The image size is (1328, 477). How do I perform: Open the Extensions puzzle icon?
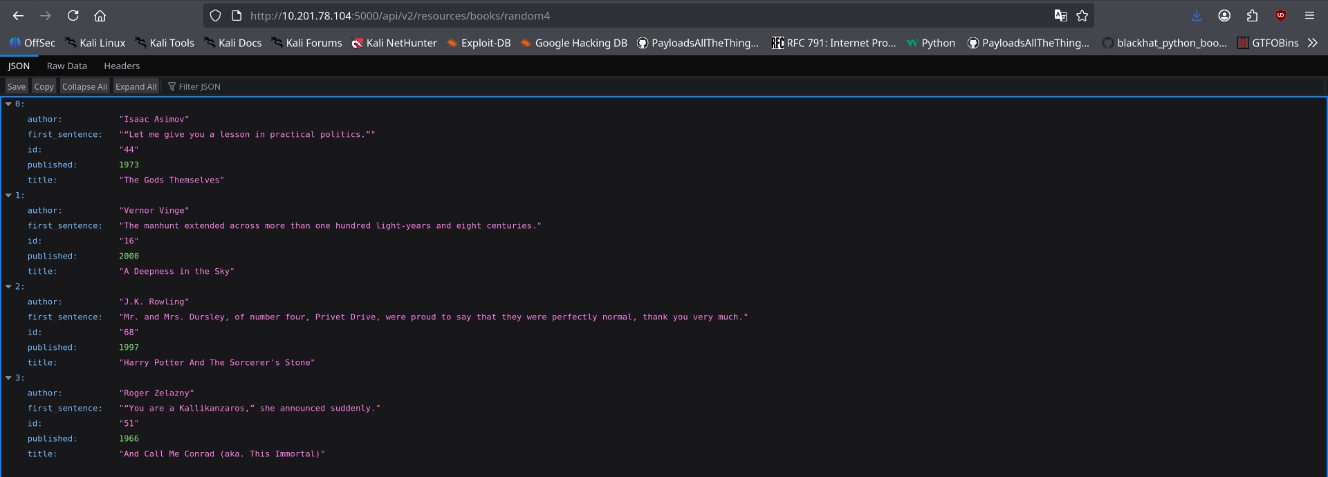point(1252,16)
